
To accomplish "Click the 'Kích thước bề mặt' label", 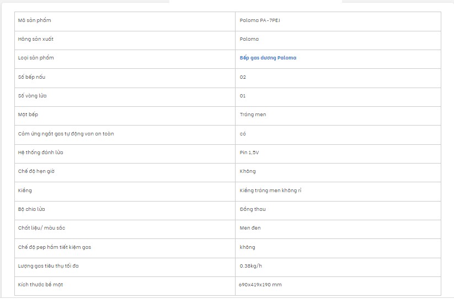I will tap(40, 285).
